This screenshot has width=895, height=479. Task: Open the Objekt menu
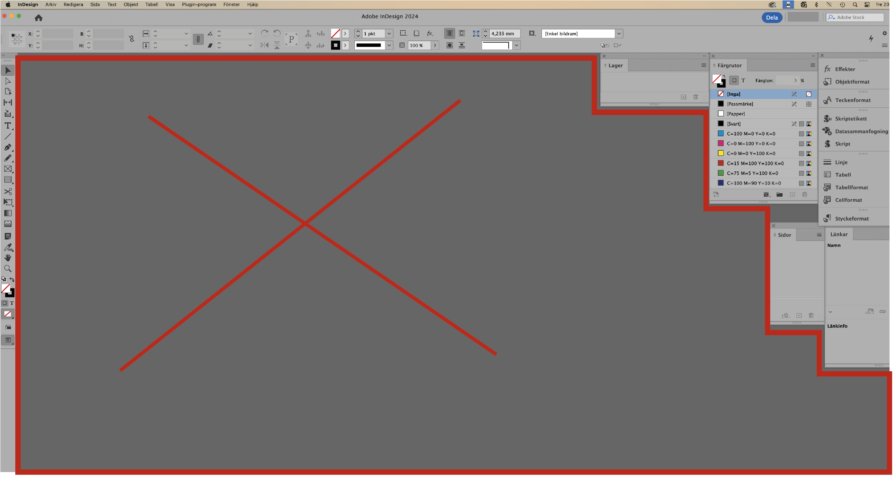point(131,4)
